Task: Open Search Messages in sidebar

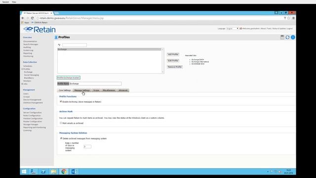Action: 31,44
